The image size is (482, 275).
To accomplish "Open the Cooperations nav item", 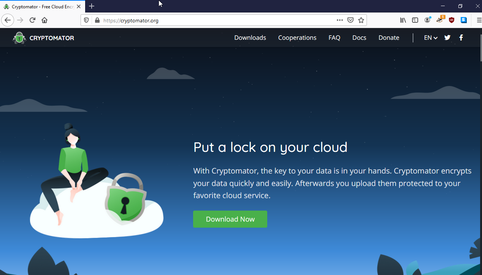I will pyautogui.click(x=297, y=38).
